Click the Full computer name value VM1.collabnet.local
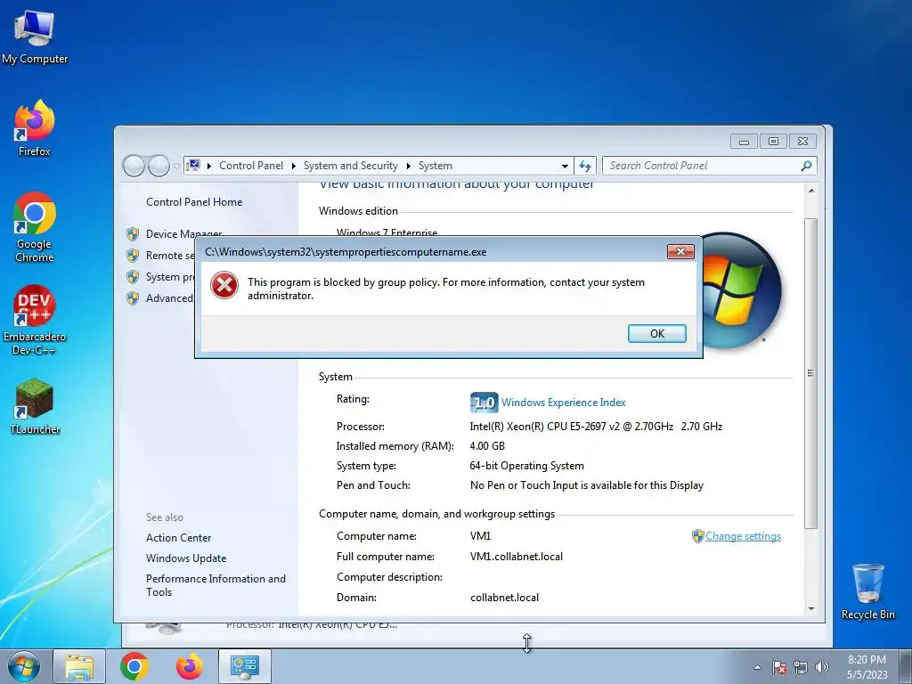This screenshot has height=684, width=912. tap(516, 557)
